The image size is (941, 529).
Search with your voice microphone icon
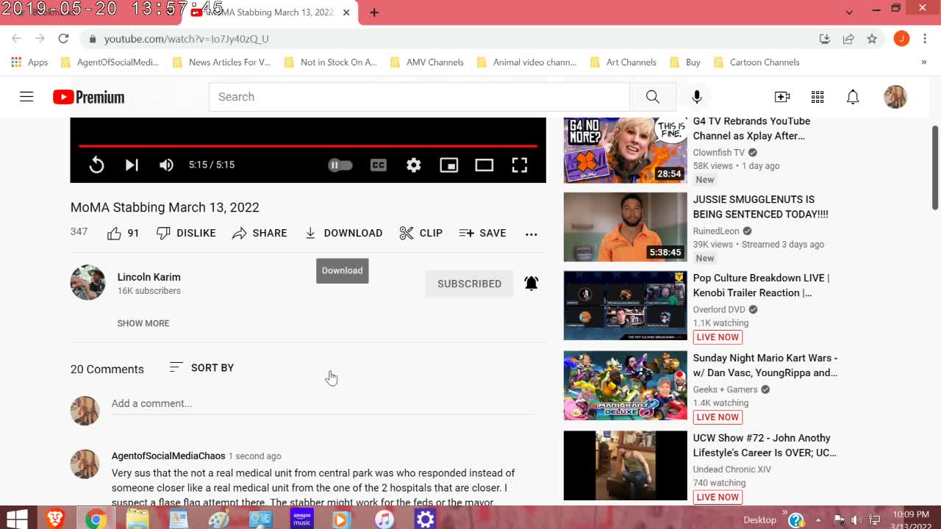coord(697,97)
